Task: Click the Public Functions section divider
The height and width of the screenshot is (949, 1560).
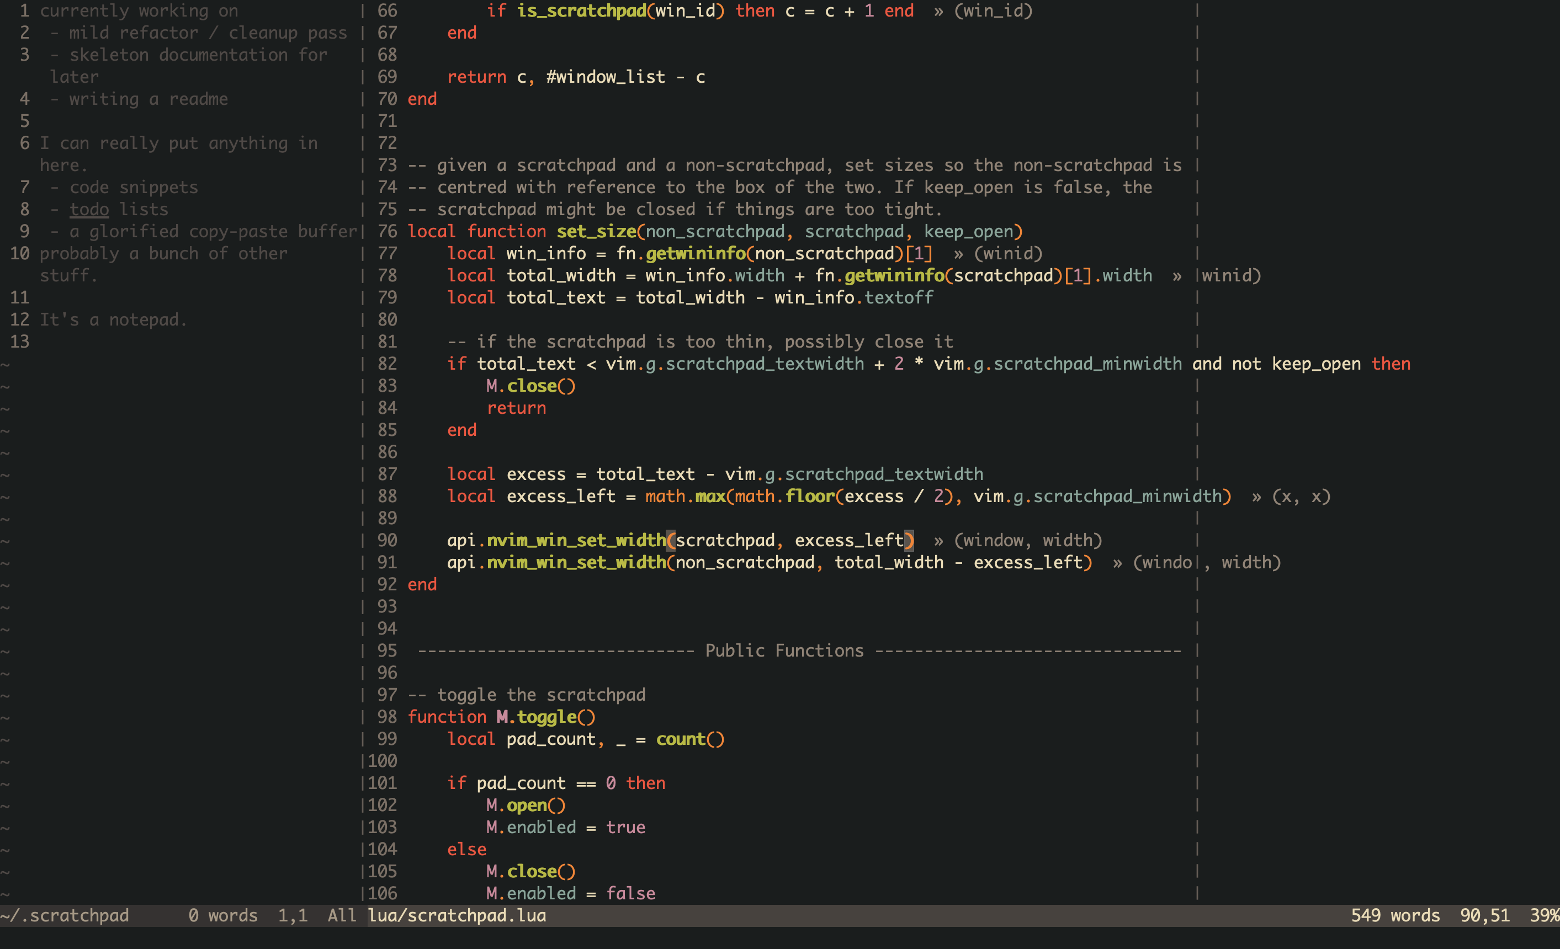Action: tap(784, 651)
